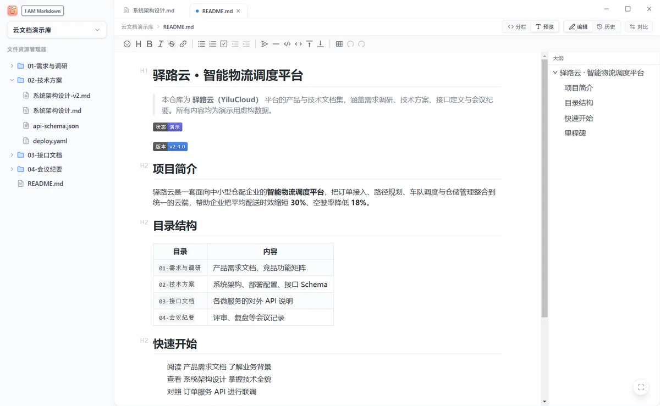Toggle italic formatting
Viewport: 660px width, 406px height.
click(x=161, y=44)
